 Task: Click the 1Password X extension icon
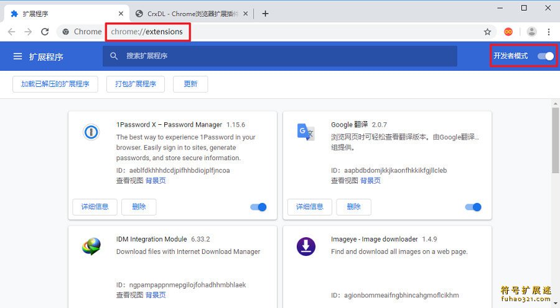(x=91, y=132)
